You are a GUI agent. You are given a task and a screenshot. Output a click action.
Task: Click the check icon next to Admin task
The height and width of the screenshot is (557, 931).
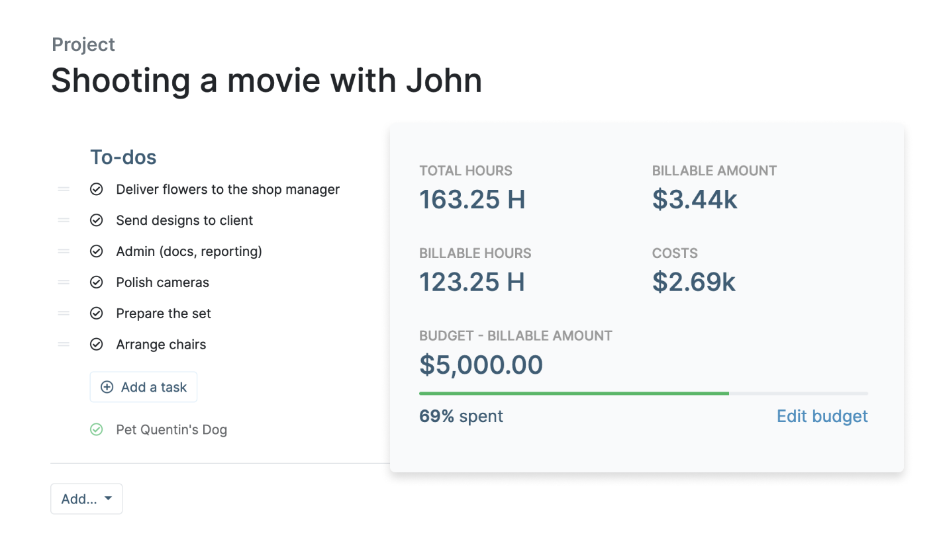(x=97, y=251)
